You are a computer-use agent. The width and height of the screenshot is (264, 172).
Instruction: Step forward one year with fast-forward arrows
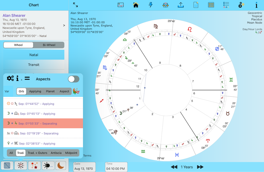click(x=200, y=167)
